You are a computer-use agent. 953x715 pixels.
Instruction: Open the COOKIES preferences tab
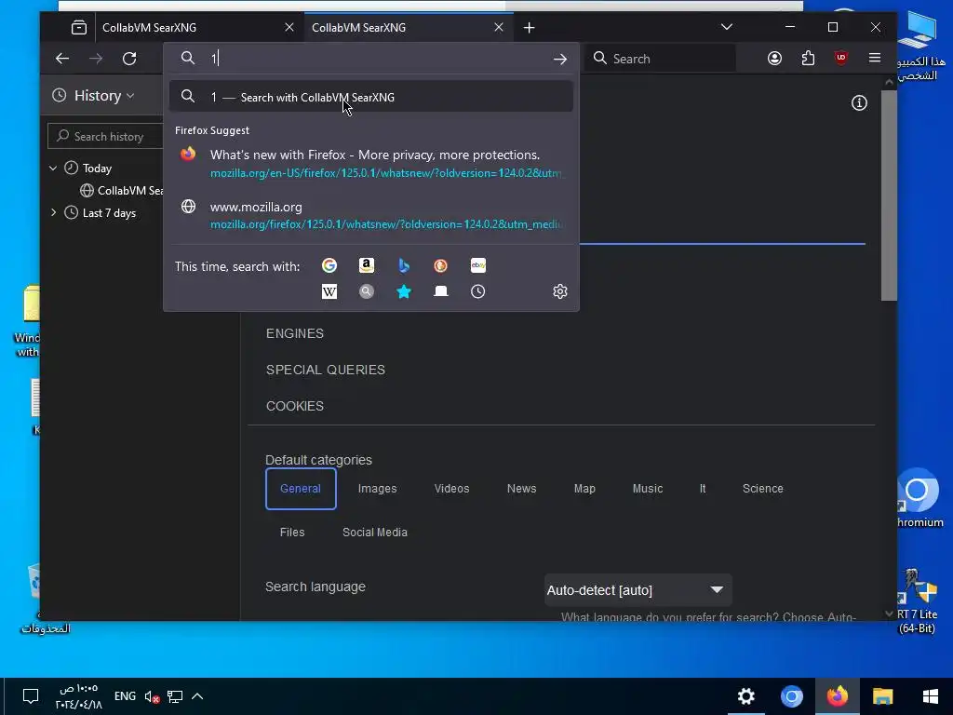click(295, 406)
